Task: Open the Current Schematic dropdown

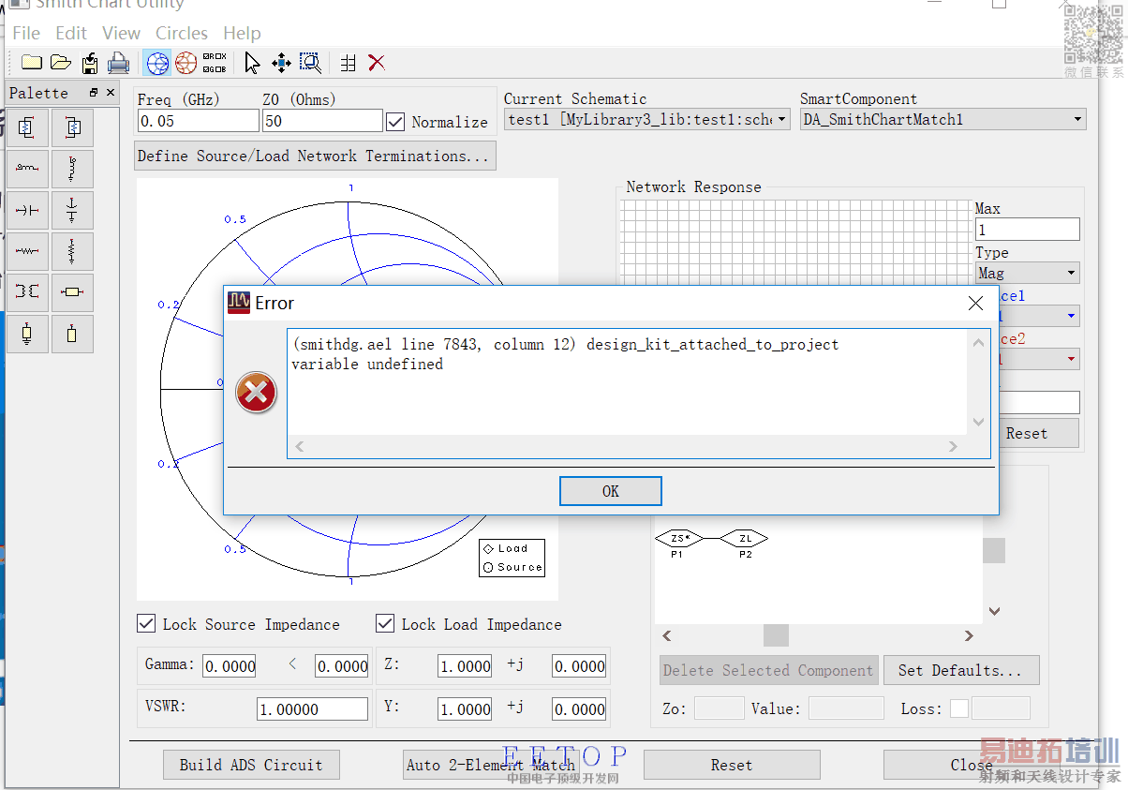Action: [647, 119]
